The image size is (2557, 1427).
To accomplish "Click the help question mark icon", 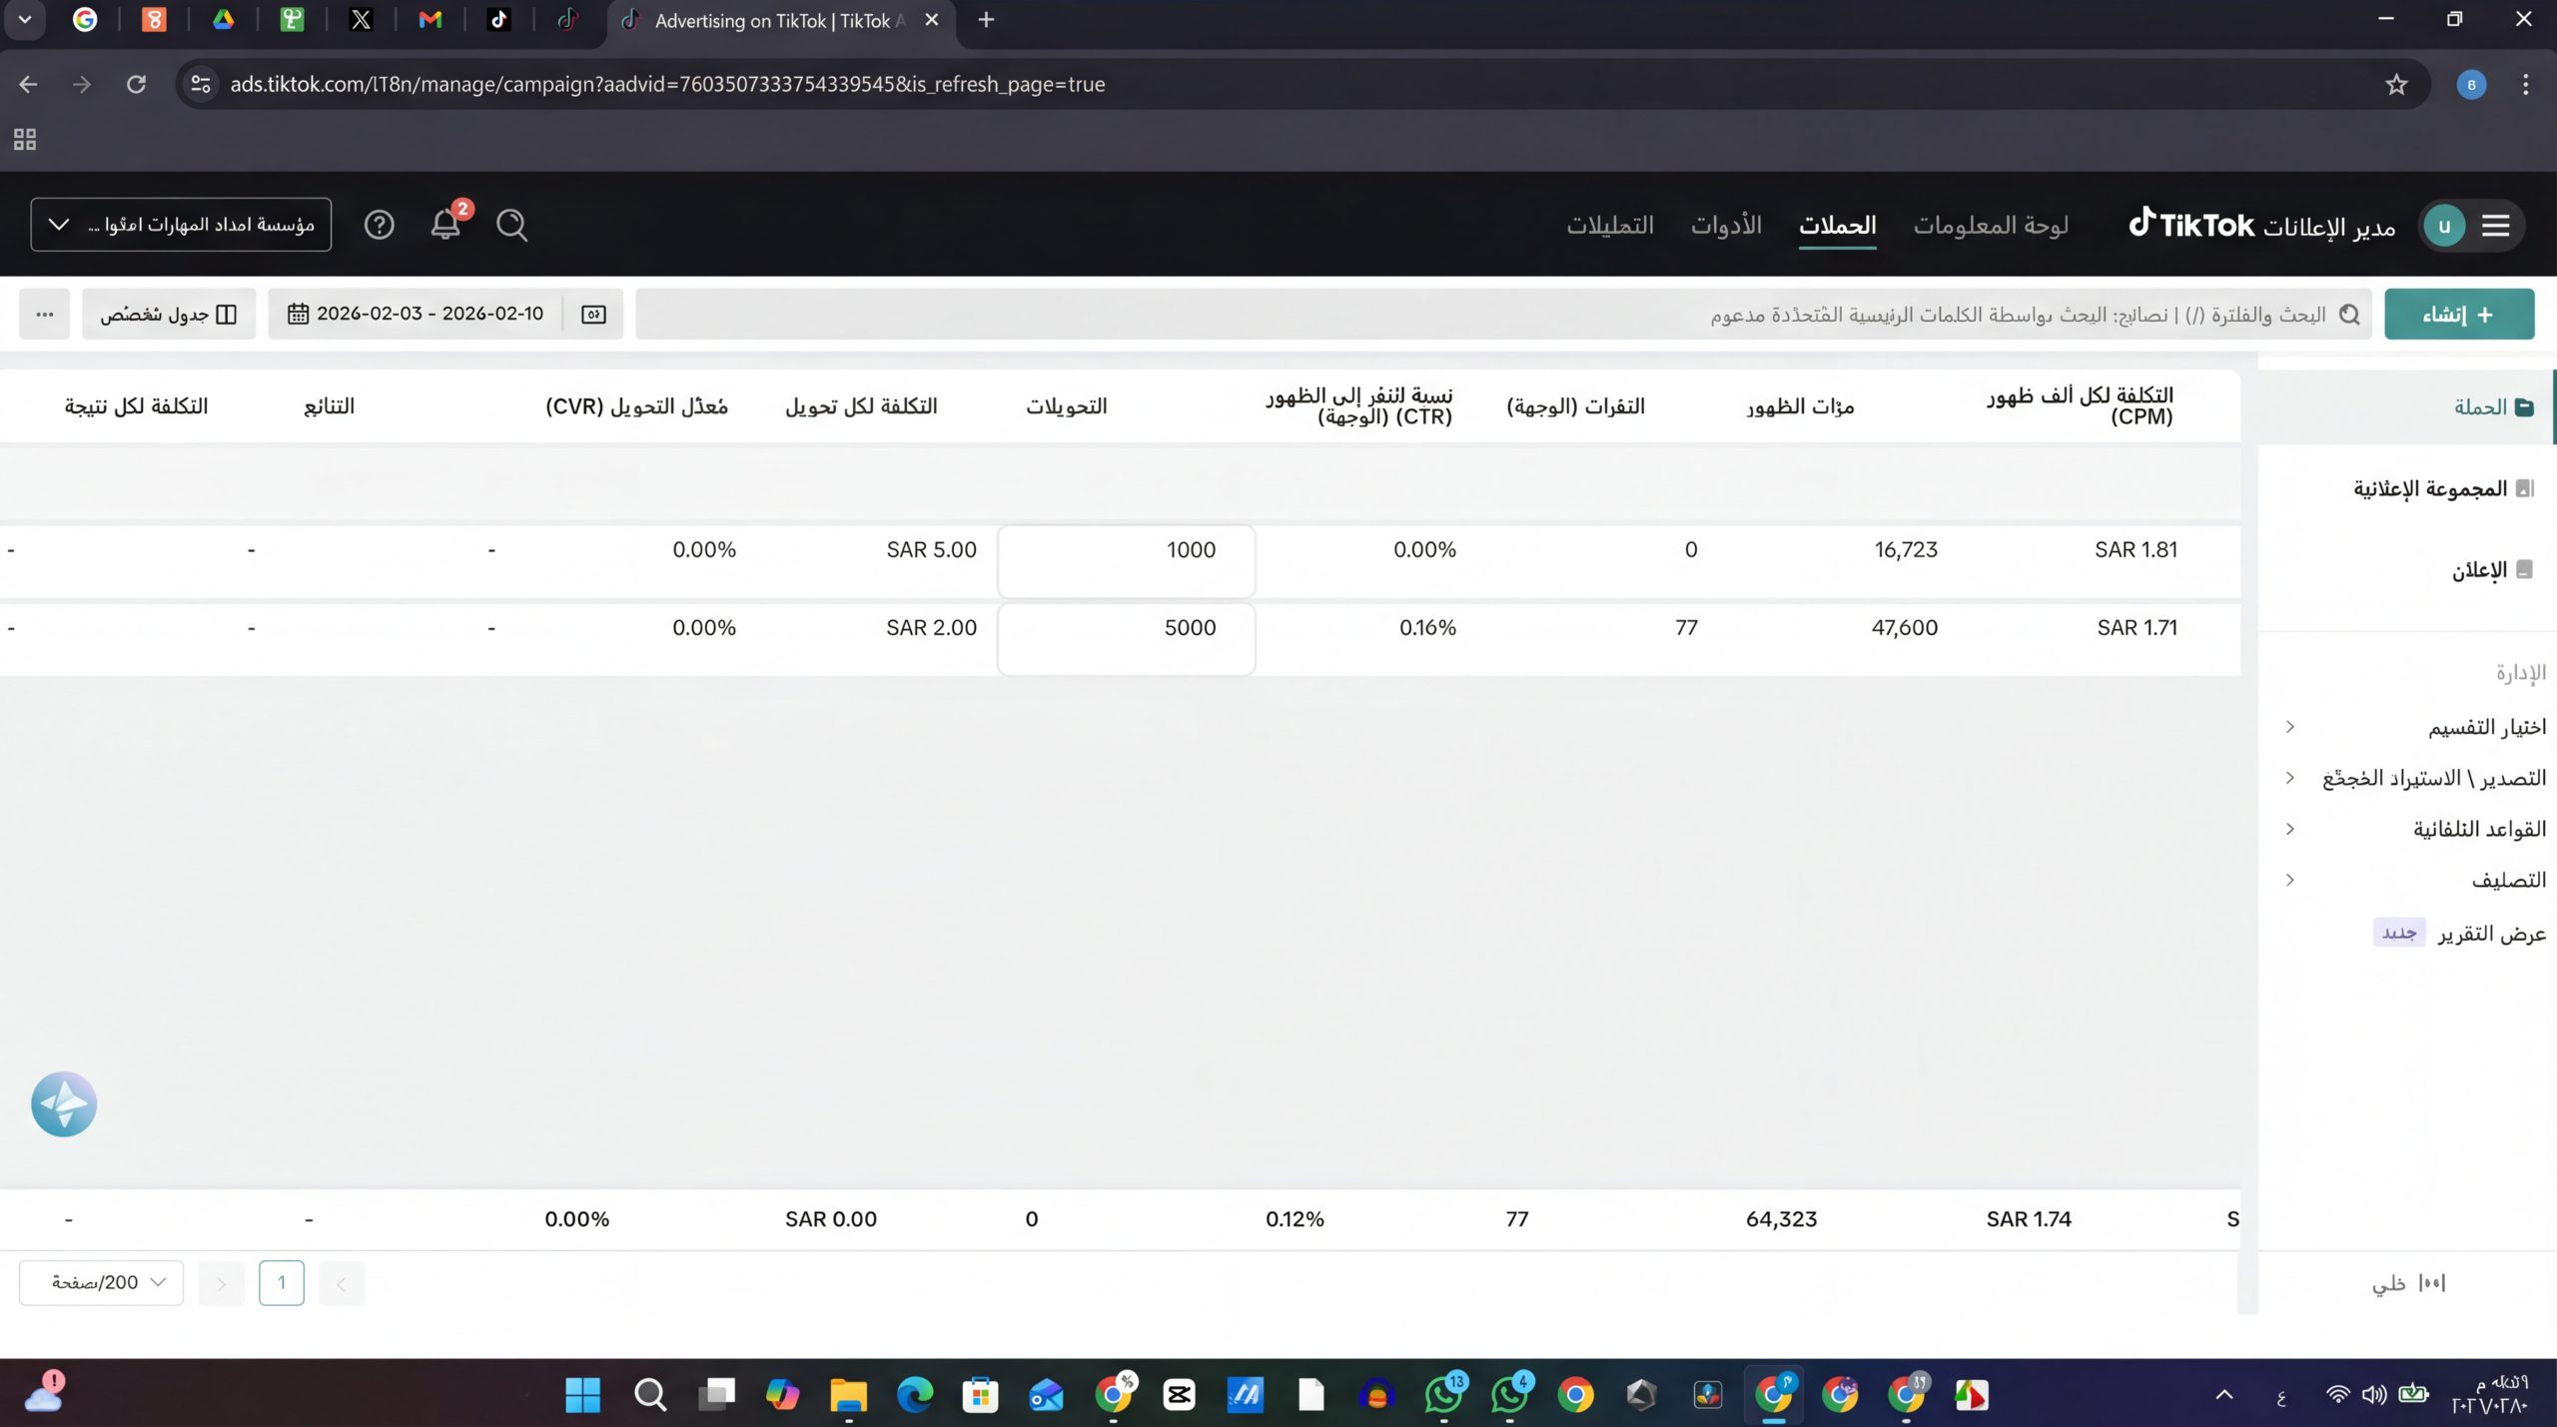I will 380,225.
